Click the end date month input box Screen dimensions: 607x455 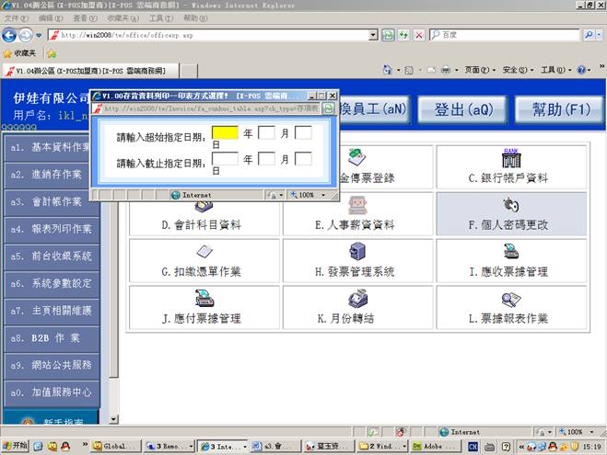click(266, 159)
